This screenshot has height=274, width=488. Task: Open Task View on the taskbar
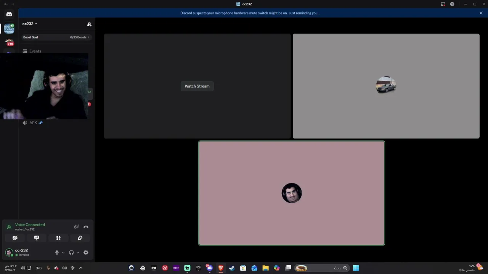[288, 268]
